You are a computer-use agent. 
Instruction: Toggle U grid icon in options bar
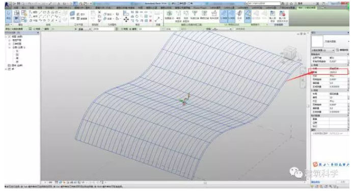click(30, 29)
